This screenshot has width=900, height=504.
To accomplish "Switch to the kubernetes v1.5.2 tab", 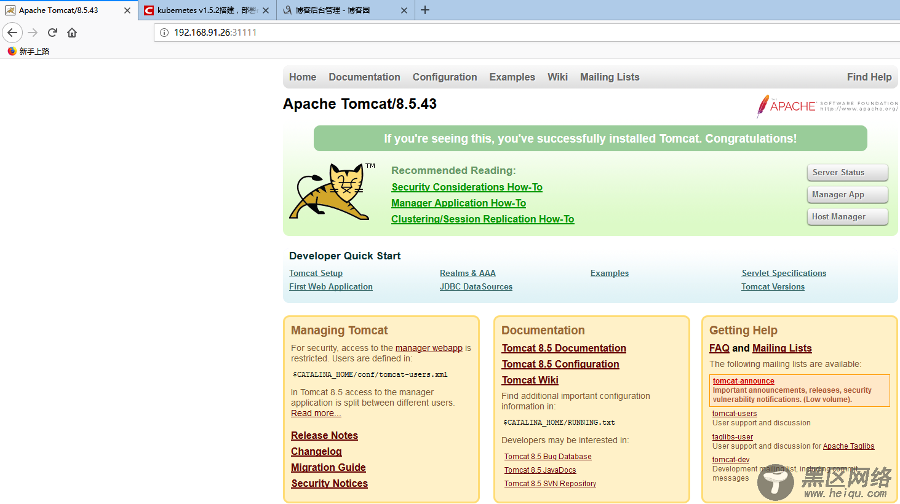I will tap(207, 10).
